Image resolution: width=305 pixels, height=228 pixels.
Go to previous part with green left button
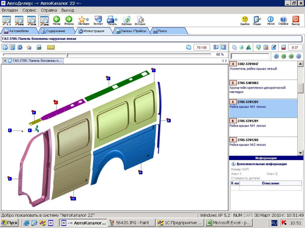tap(284, 56)
